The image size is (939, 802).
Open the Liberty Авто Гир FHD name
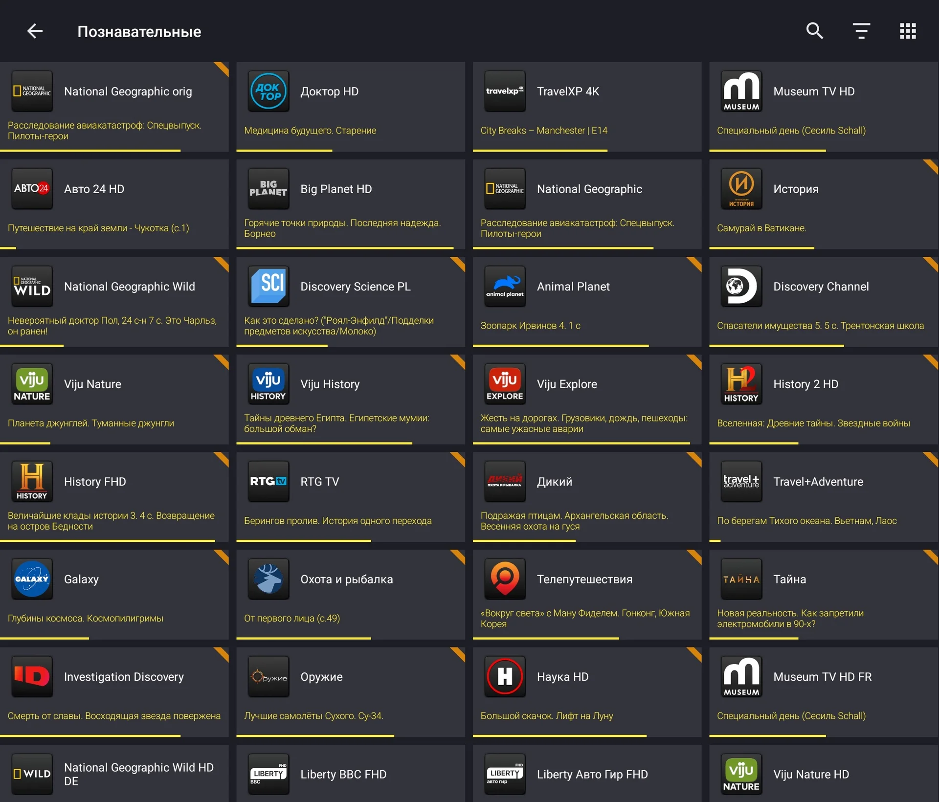592,774
